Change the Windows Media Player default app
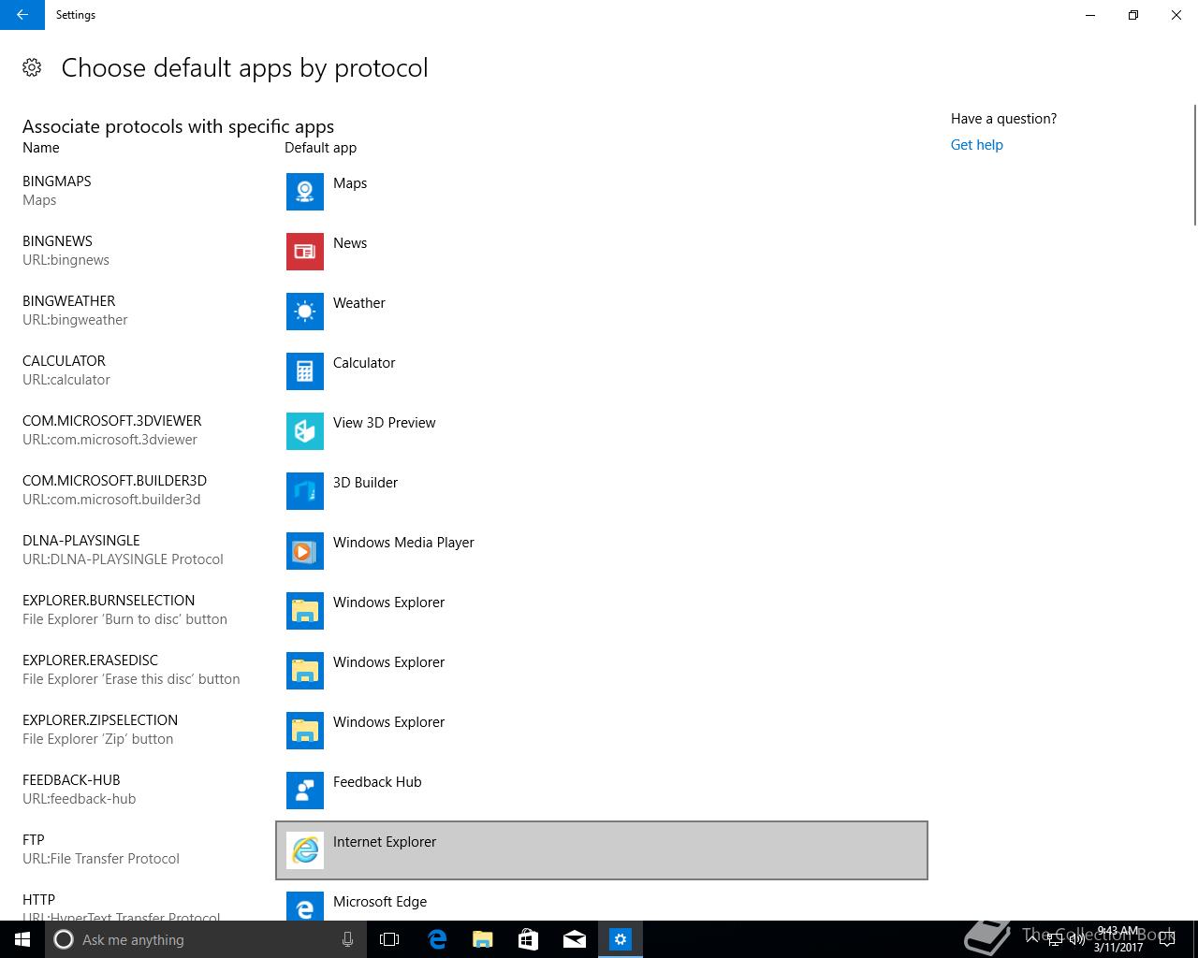Image resolution: width=1198 pixels, height=958 pixels. [x=602, y=551]
